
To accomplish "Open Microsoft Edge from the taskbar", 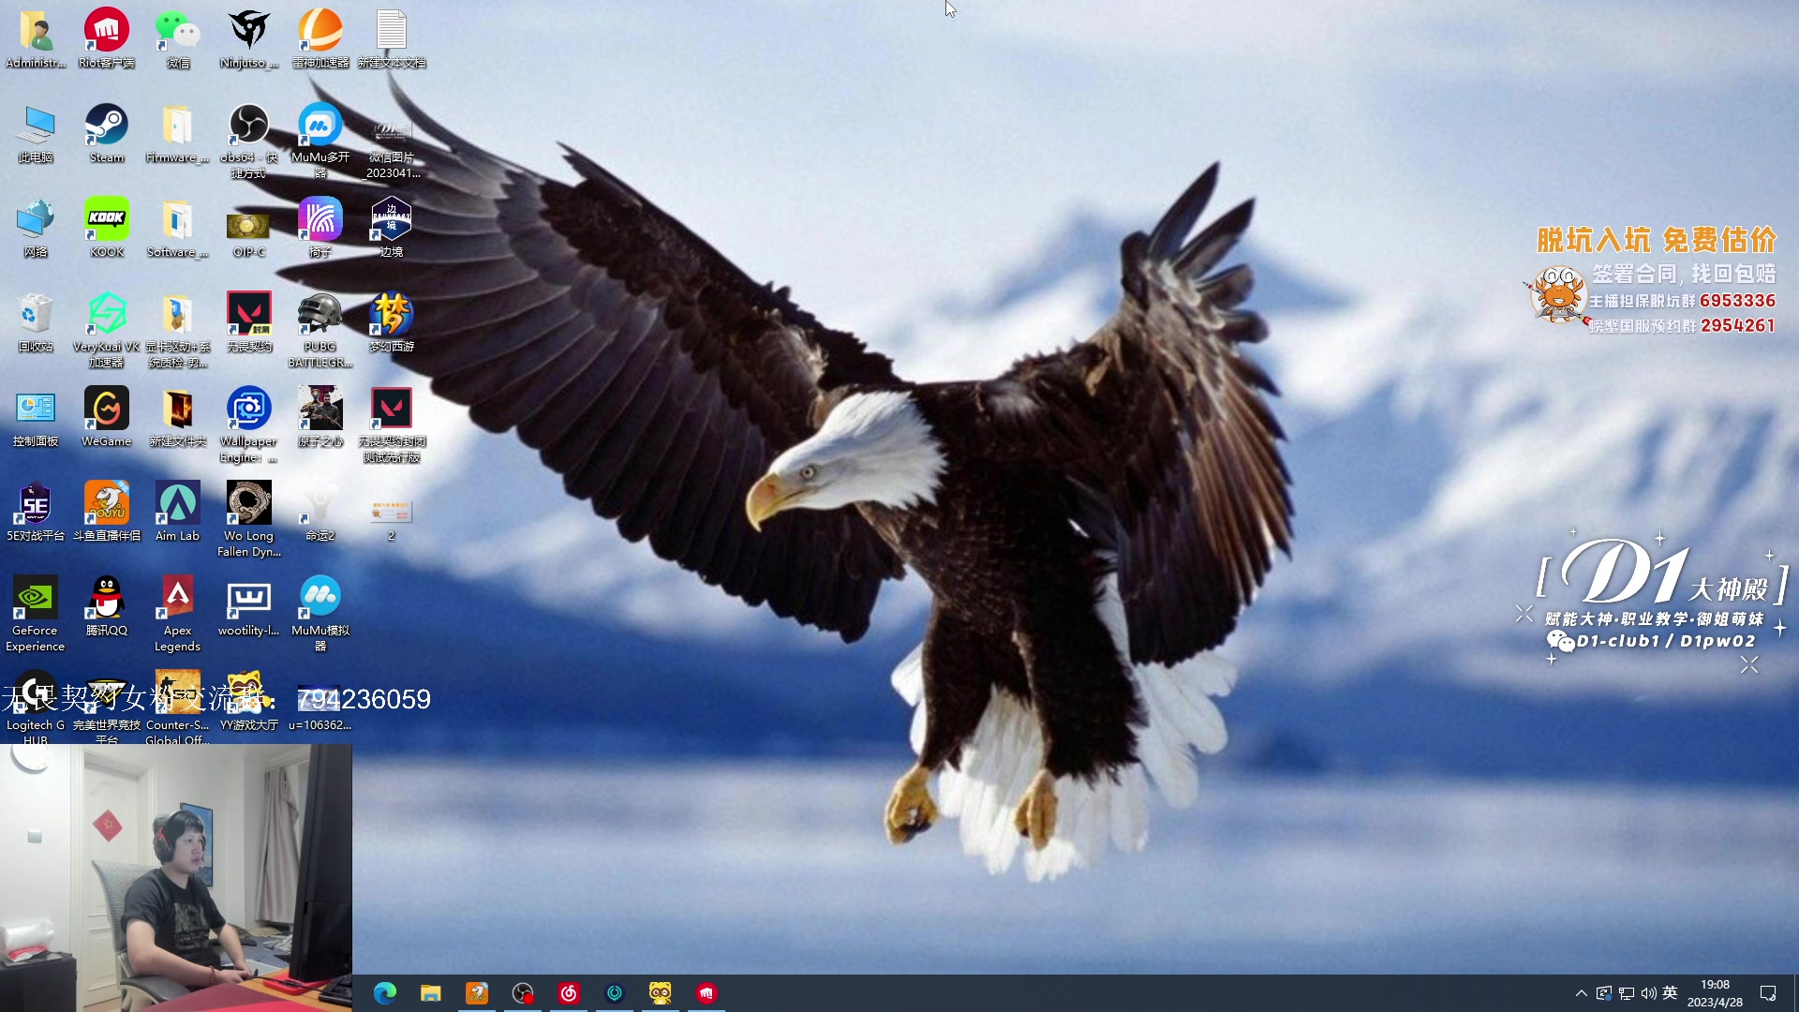I will click(x=385, y=993).
